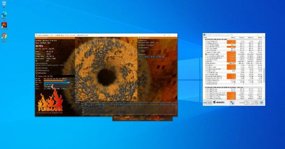Click the clock icon in HWiNFO toolbar

246,103
